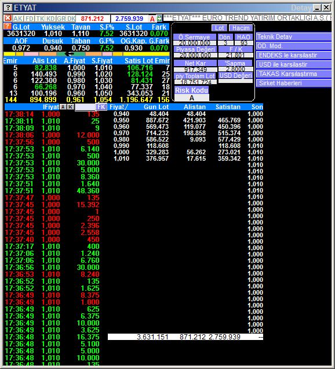Open Sirket Haberleri

pyautogui.click(x=294, y=83)
